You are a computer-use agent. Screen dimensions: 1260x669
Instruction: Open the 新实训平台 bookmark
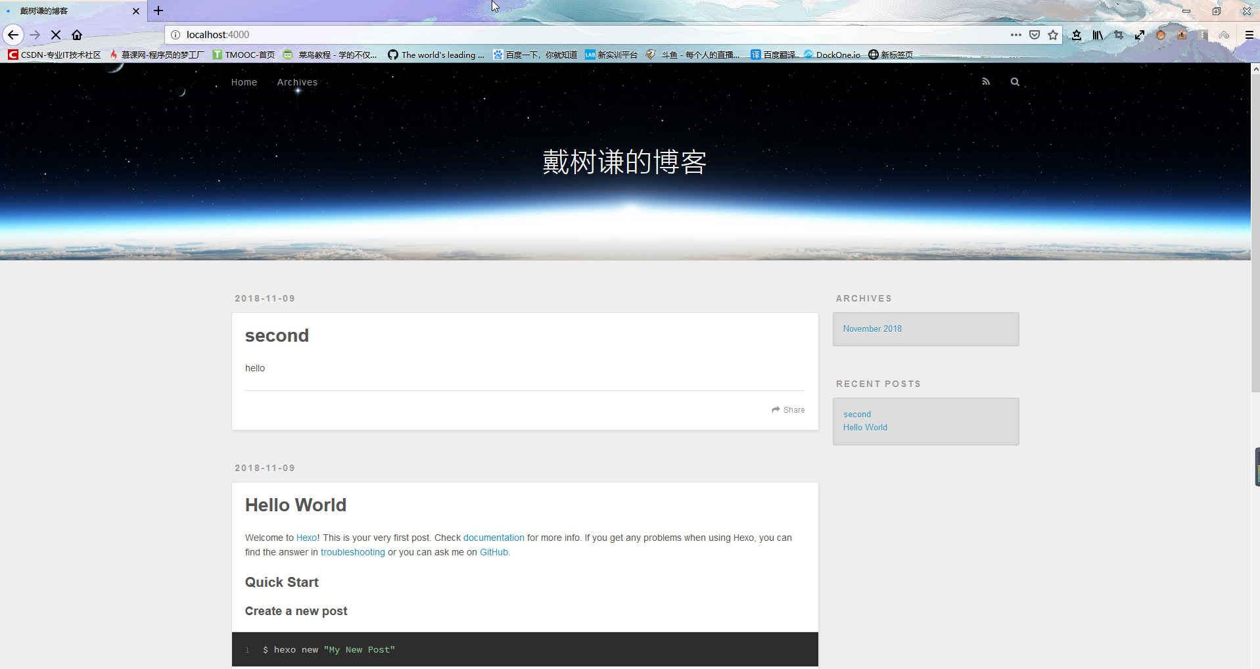tap(611, 55)
